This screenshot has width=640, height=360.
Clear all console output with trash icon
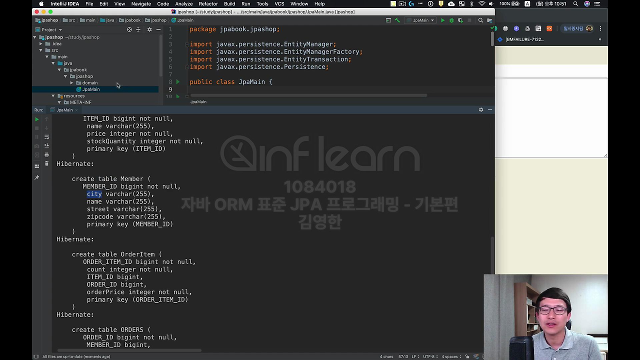46,163
